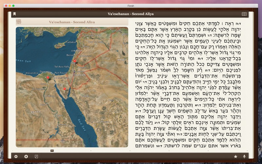
Task: Click the first Hebrew verse line
Action: point(188,23)
